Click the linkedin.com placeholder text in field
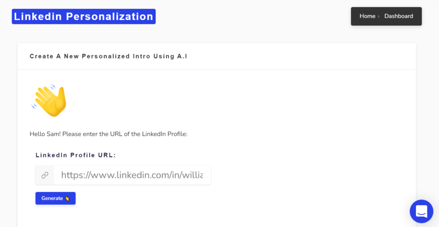Image resolution: width=439 pixels, height=227 pixels. point(132,175)
